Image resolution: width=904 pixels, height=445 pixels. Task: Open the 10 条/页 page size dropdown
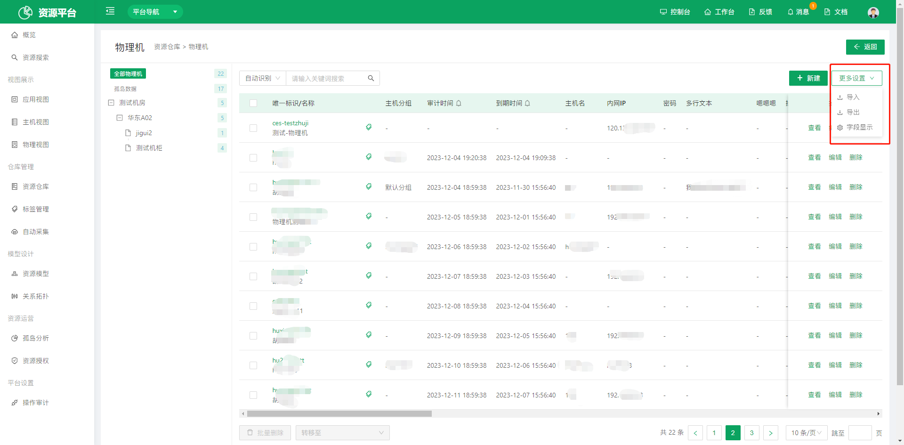point(807,433)
